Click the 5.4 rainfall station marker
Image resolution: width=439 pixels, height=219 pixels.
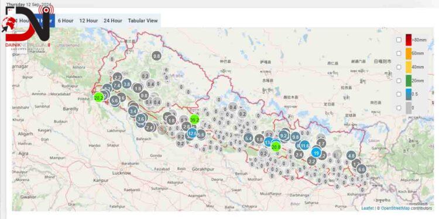pos(248,138)
